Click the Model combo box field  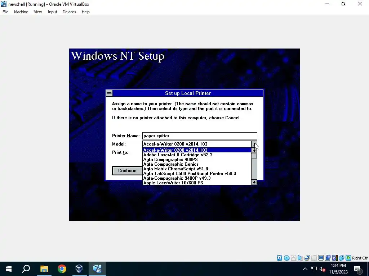(197, 144)
